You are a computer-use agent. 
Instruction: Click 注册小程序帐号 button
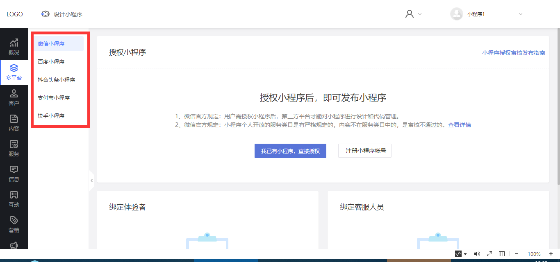point(365,151)
